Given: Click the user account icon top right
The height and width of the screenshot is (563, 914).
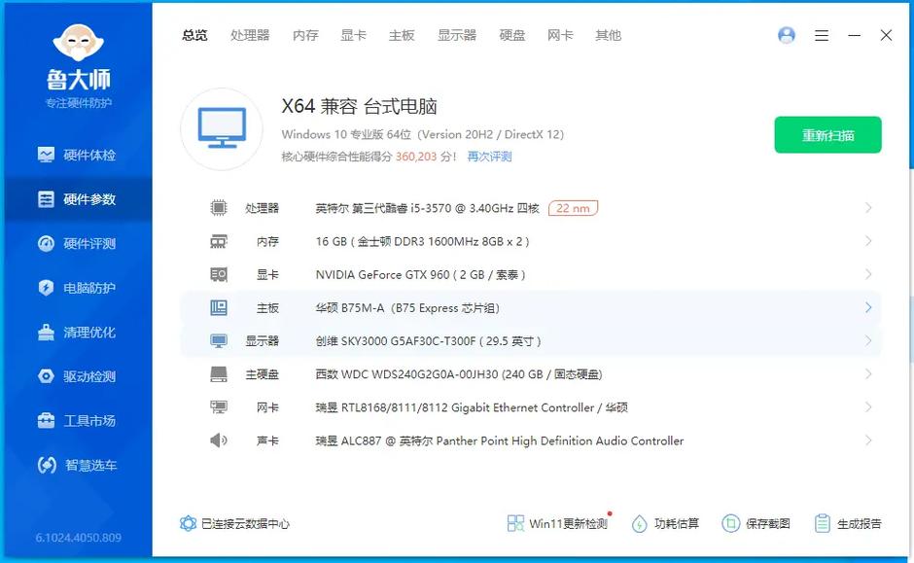Looking at the screenshot, I should [786, 34].
